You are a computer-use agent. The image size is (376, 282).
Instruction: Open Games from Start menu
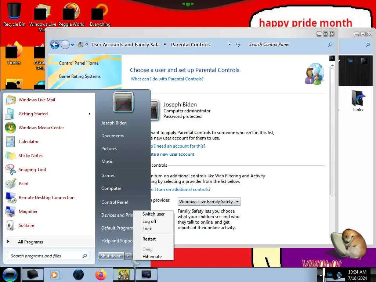pyautogui.click(x=108, y=176)
